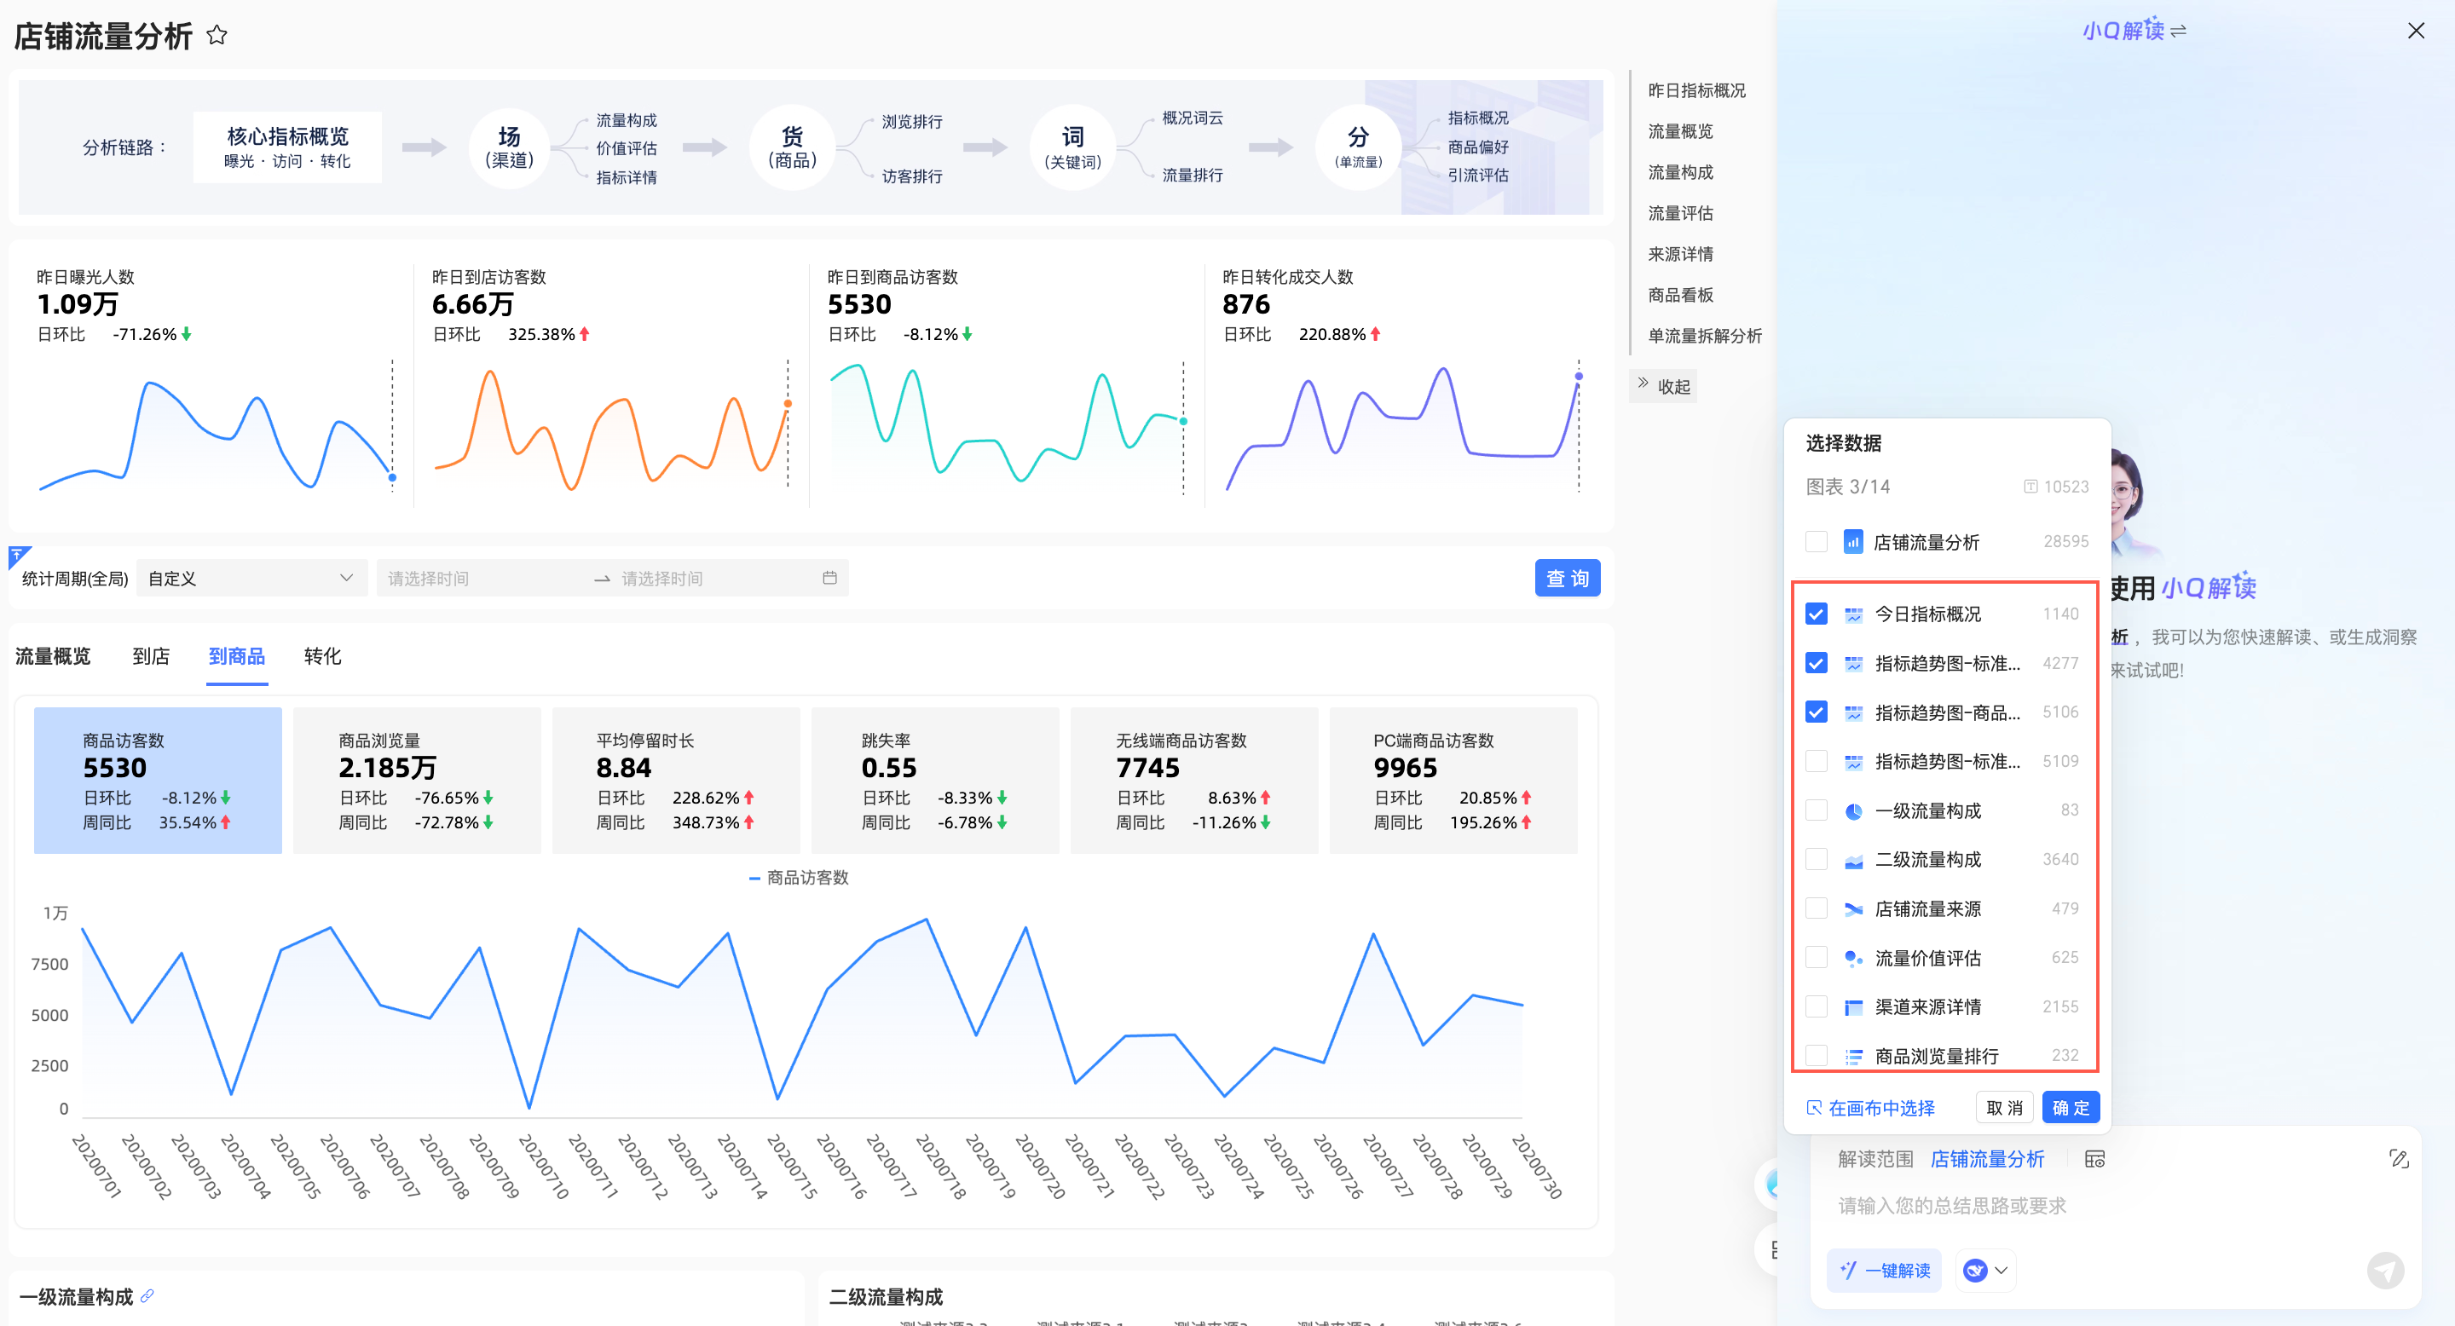Click the 渠道来源详情 table icon
This screenshot has height=1326, width=2455.
(1852, 1007)
